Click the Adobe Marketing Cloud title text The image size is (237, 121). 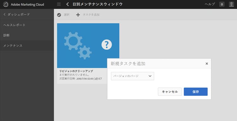tap(27, 4)
